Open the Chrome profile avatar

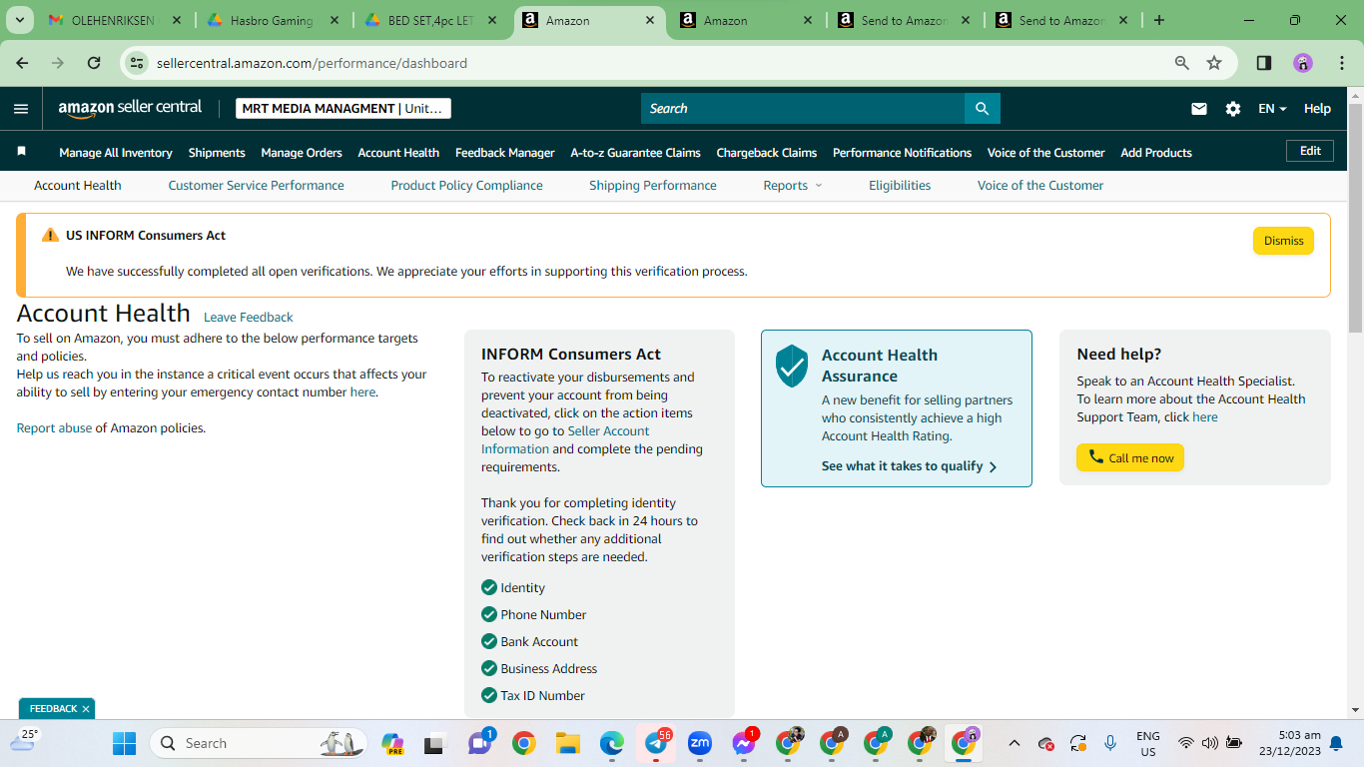click(1303, 63)
